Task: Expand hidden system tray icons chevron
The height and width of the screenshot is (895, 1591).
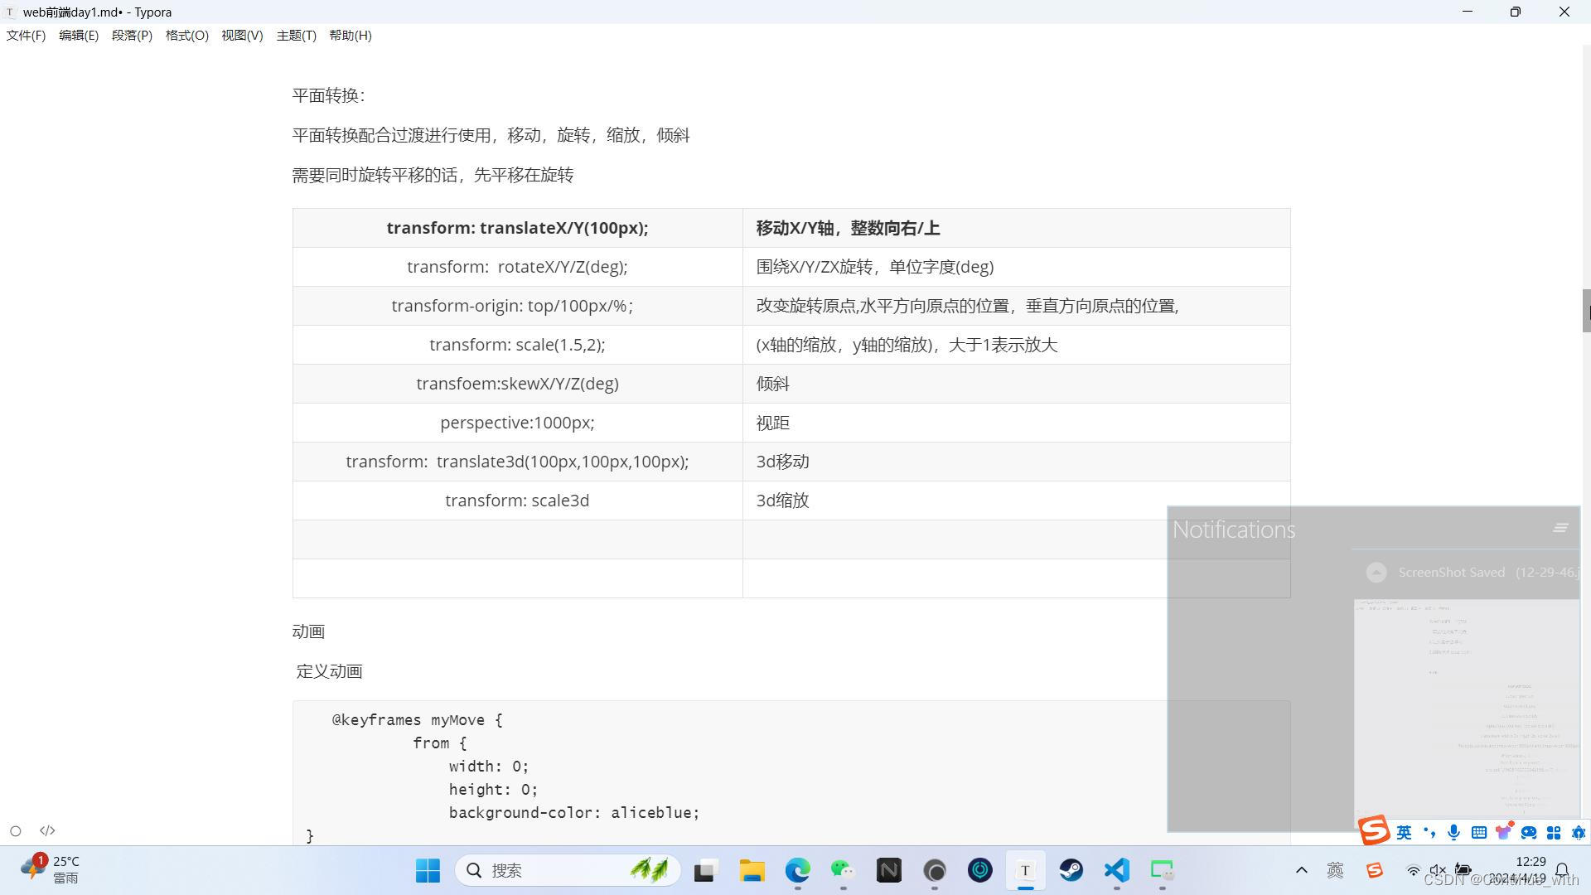Action: pos(1301,870)
